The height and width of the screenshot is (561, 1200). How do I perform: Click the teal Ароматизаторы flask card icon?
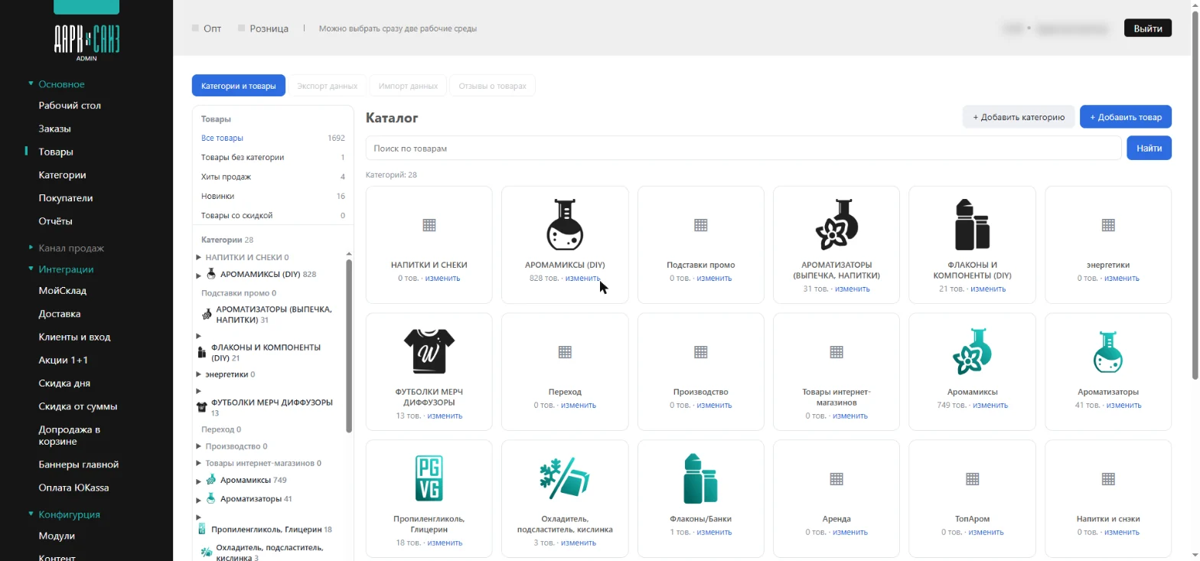[x=1107, y=351]
